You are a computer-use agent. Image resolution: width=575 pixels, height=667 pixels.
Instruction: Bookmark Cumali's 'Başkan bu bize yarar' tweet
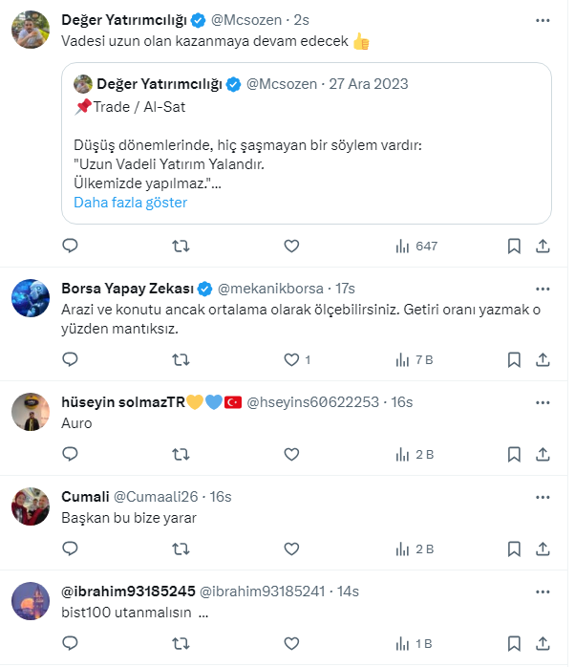pyautogui.click(x=514, y=549)
